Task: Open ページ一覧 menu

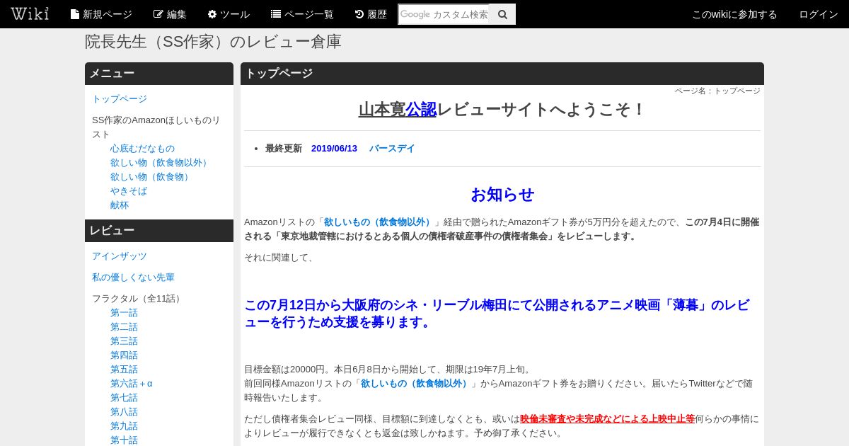Action: click(x=302, y=14)
